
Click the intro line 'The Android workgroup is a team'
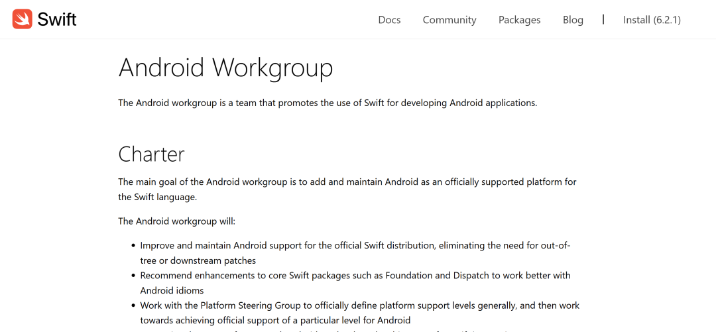point(328,103)
